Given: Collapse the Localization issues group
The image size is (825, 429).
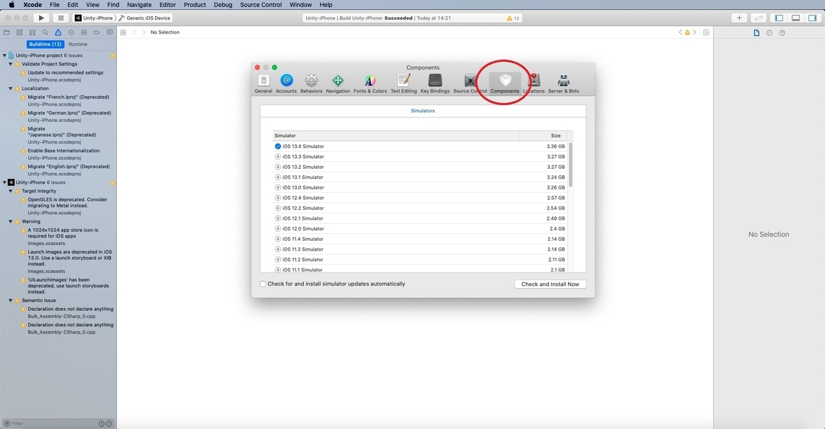Looking at the screenshot, I should click(10, 89).
